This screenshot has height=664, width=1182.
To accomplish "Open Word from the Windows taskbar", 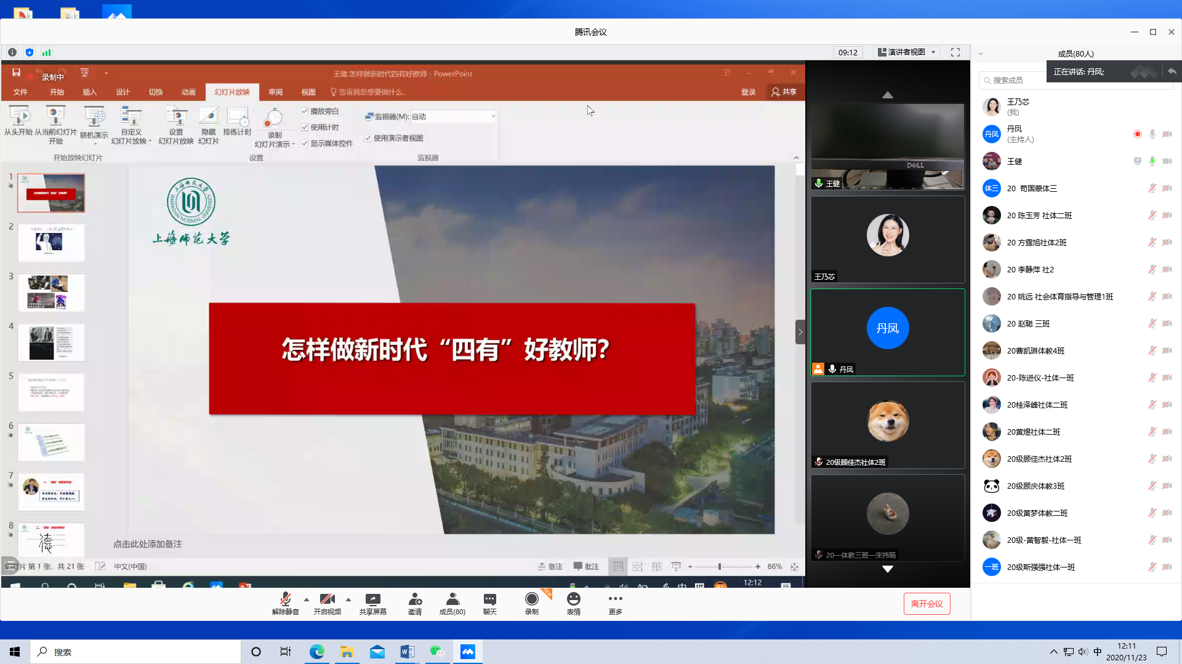I will point(407,652).
